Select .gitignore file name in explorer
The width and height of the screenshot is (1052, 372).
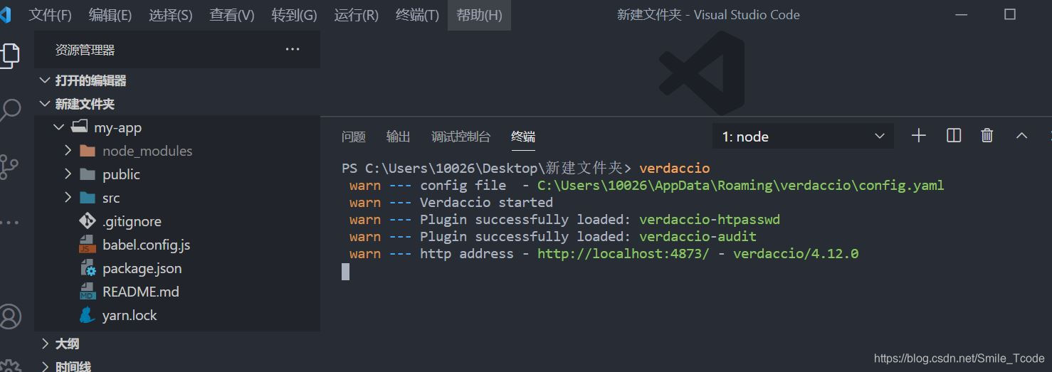pos(132,221)
